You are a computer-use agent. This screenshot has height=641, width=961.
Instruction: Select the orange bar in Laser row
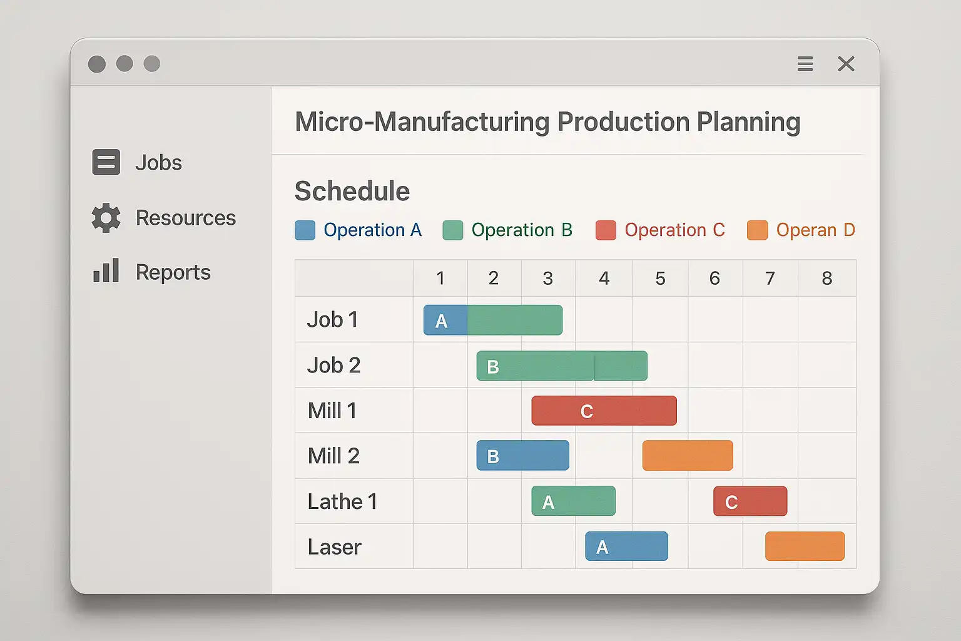click(805, 546)
